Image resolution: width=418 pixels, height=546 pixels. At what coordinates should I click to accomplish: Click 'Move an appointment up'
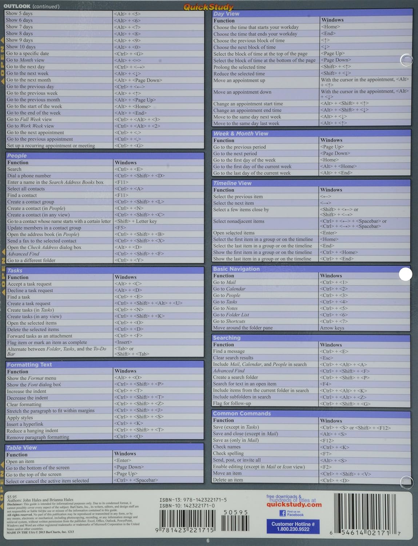pyautogui.click(x=239, y=80)
